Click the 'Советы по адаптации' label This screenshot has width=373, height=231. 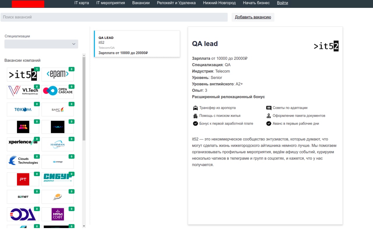(x=290, y=108)
